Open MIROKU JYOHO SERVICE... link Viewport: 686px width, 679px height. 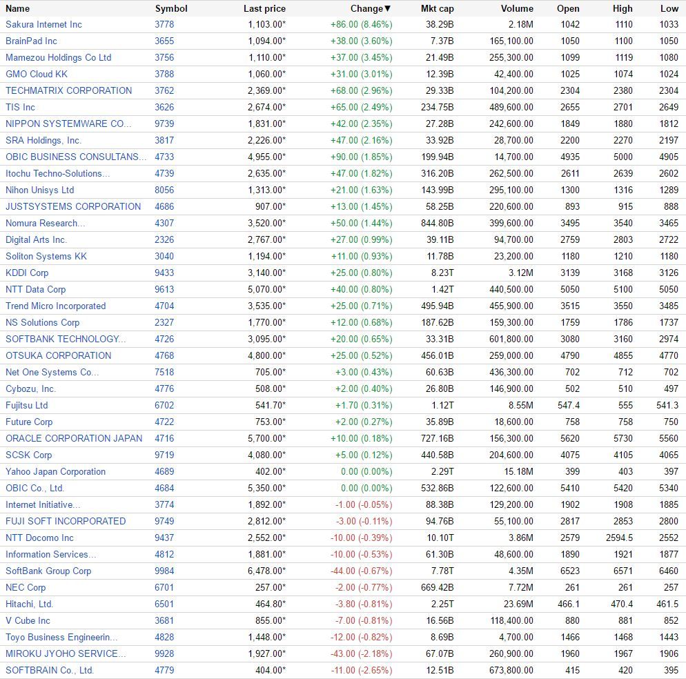coord(66,654)
